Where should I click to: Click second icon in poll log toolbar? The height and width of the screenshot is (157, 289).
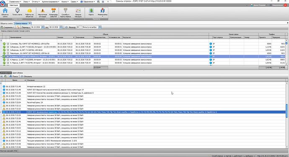(5, 76)
